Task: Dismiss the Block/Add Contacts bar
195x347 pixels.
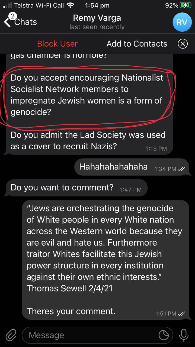Action: pos(183,44)
